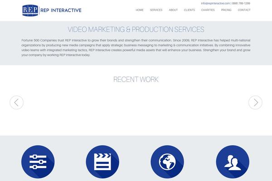The height and width of the screenshot is (181, 272).
Task: Click the Video Marketing & Production Services heading
Action: pos(136,29)
